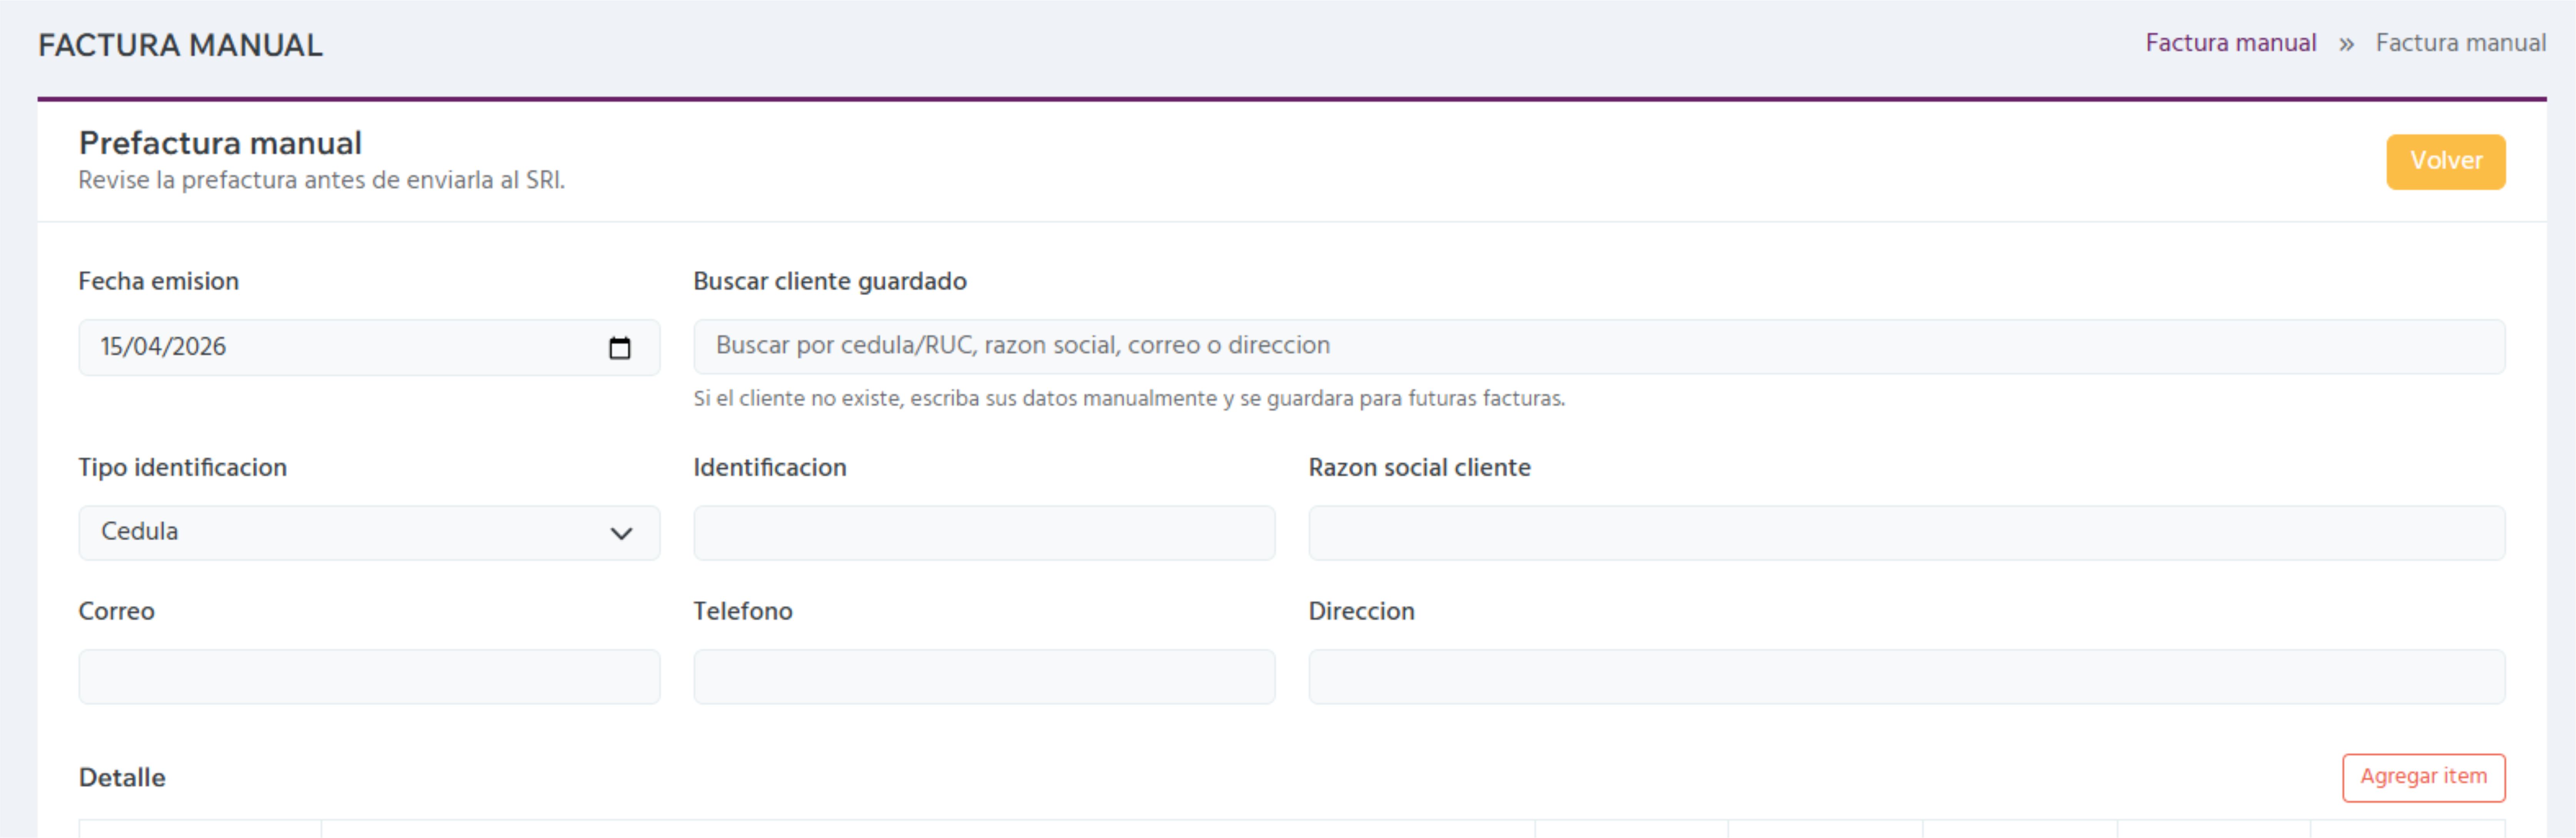This screenshot has width=2576, height=838.
Task: Open the Tipo identificacion dropdown chevron
Action: click(622, 533)
